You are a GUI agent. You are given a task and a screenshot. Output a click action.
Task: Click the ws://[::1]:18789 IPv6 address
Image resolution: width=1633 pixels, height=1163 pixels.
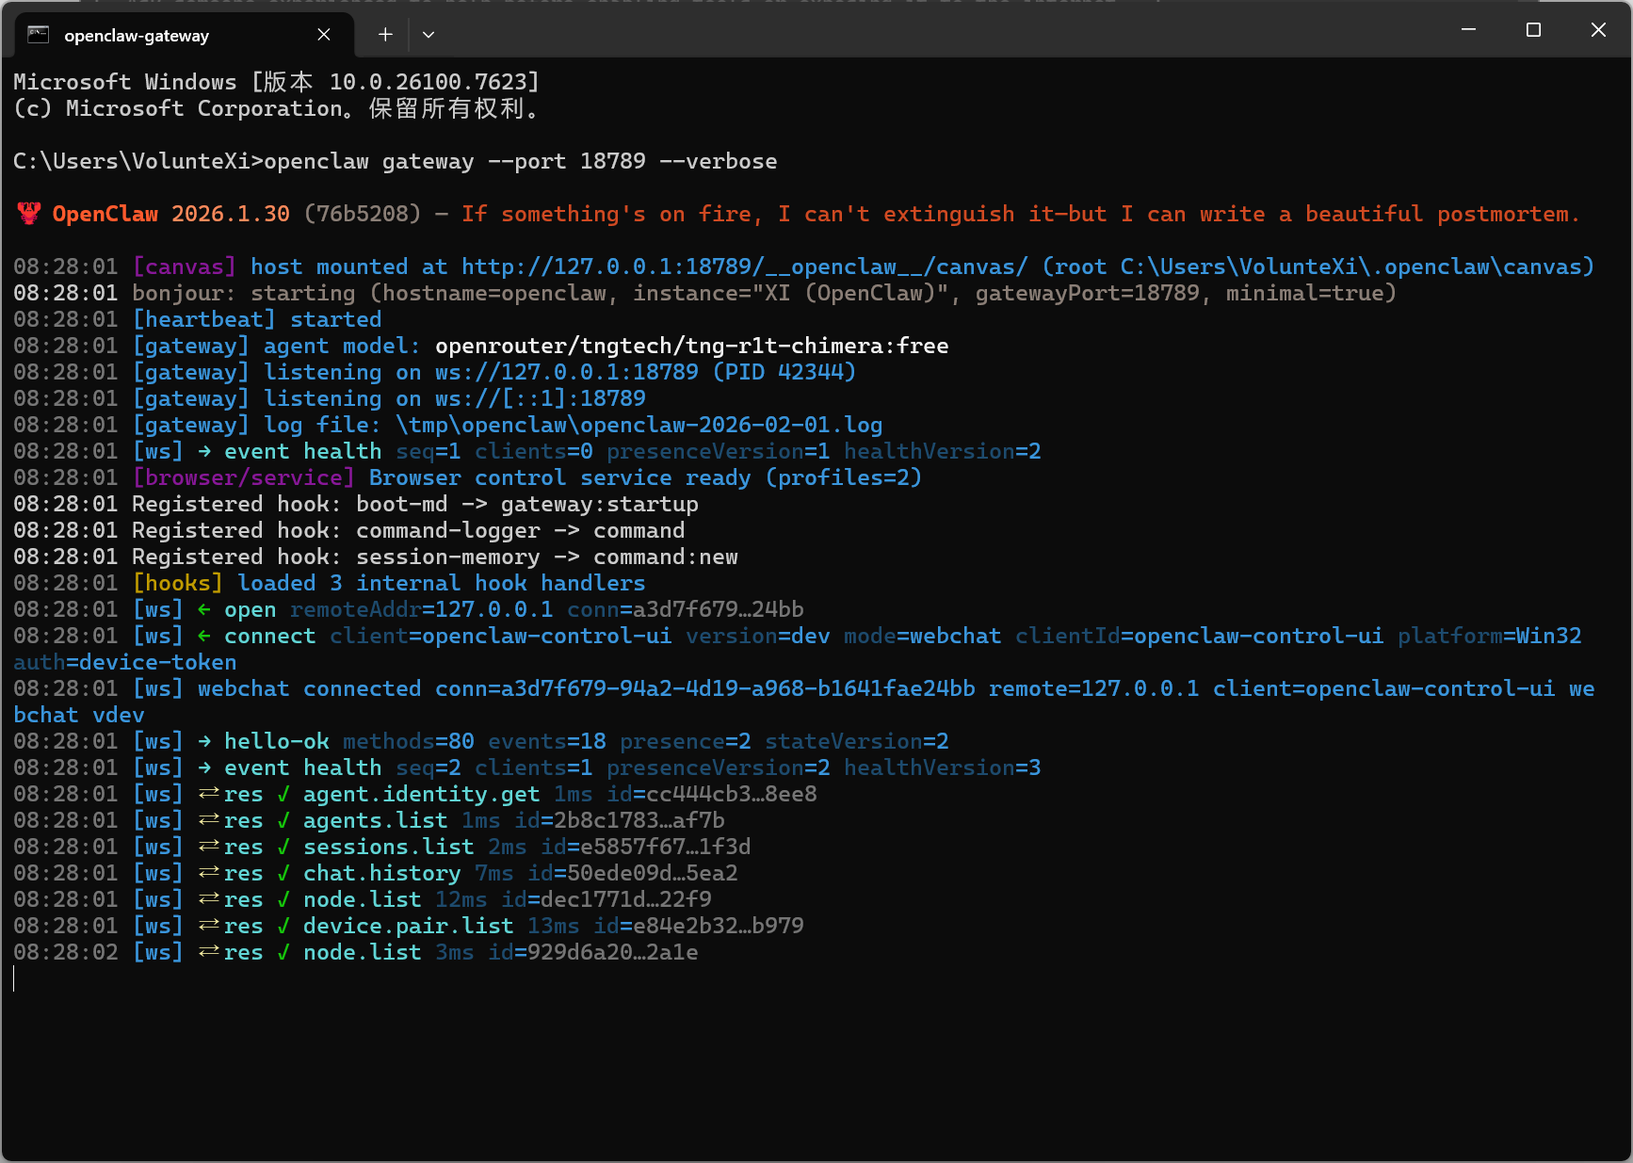540,399
